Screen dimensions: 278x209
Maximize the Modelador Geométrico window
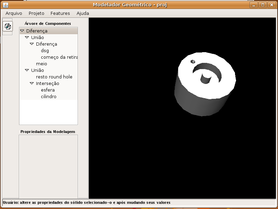coord(263,5)
